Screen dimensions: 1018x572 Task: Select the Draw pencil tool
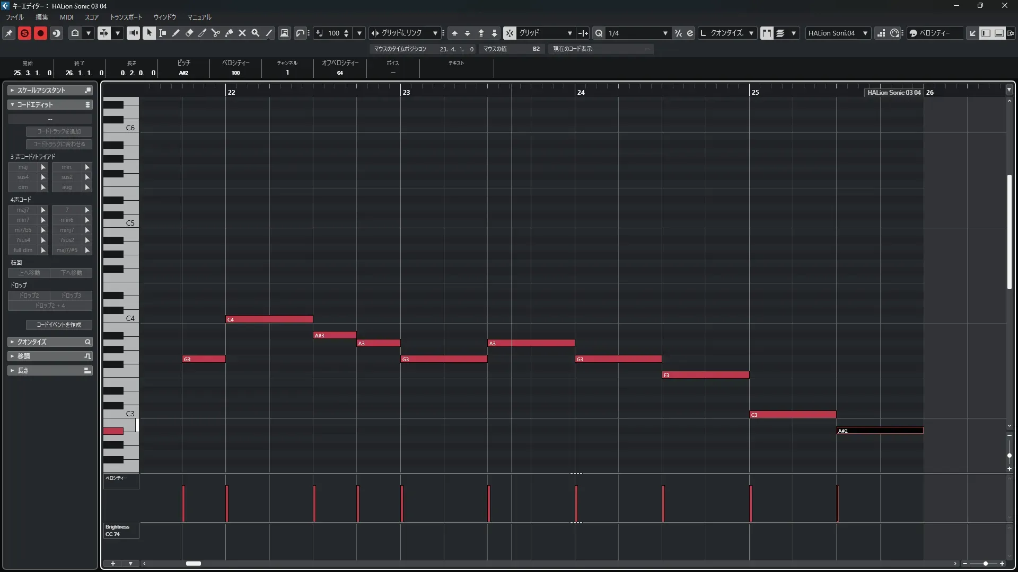coord(176,33)
